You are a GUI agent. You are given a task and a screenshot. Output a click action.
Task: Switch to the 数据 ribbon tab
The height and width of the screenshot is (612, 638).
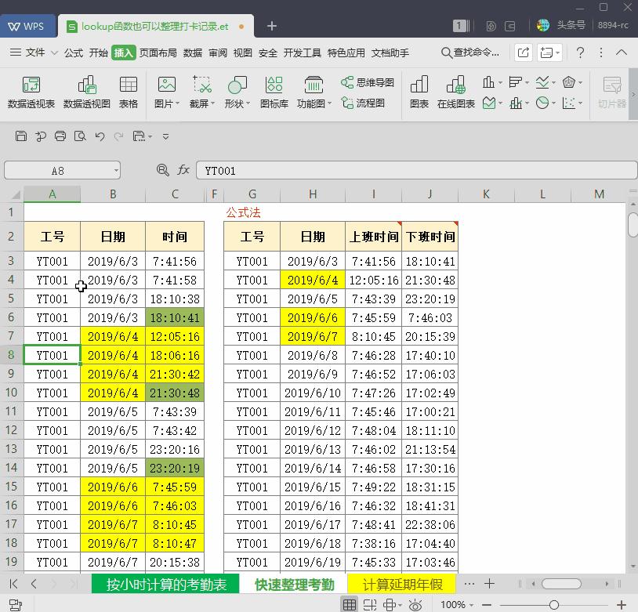pyautogui.click(x=193, y=53)
